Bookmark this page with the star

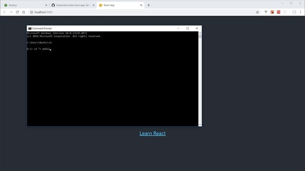(x=257, y=12)
